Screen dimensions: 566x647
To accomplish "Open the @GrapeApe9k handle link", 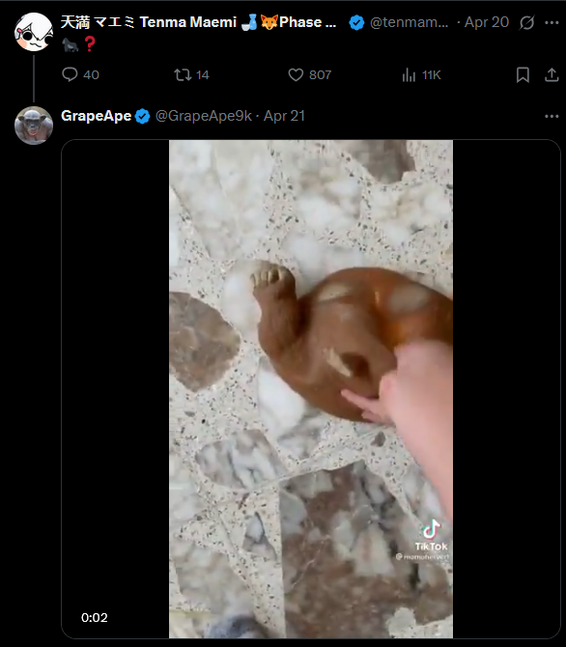I will [x=204, y=116].
